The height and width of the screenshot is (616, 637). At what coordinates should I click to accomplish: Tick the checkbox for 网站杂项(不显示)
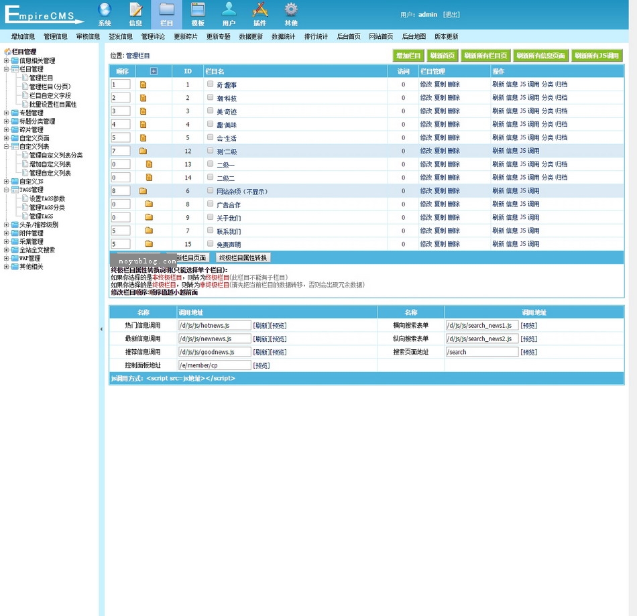210,190
